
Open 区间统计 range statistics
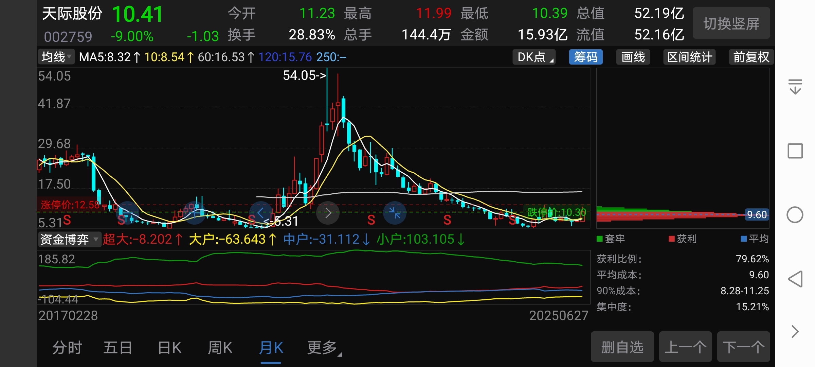click(x=689, y=57)
